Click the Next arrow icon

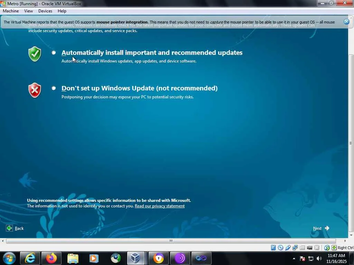327,228
